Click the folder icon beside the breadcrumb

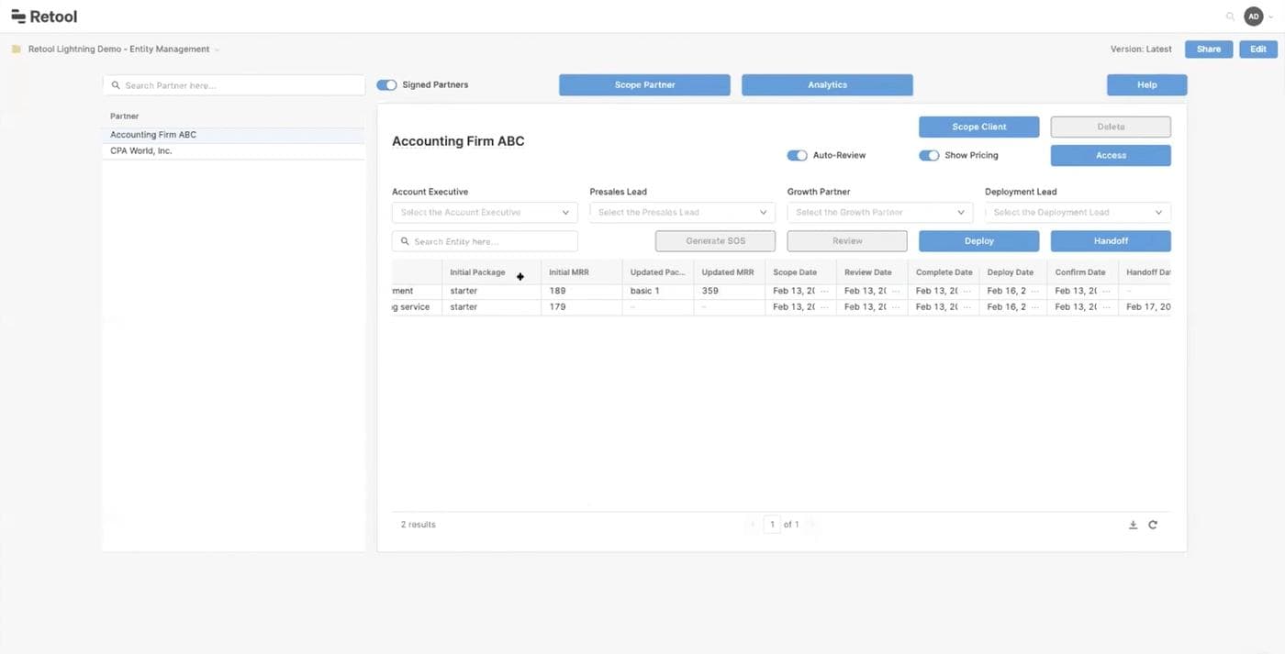[x=16, y=49]
